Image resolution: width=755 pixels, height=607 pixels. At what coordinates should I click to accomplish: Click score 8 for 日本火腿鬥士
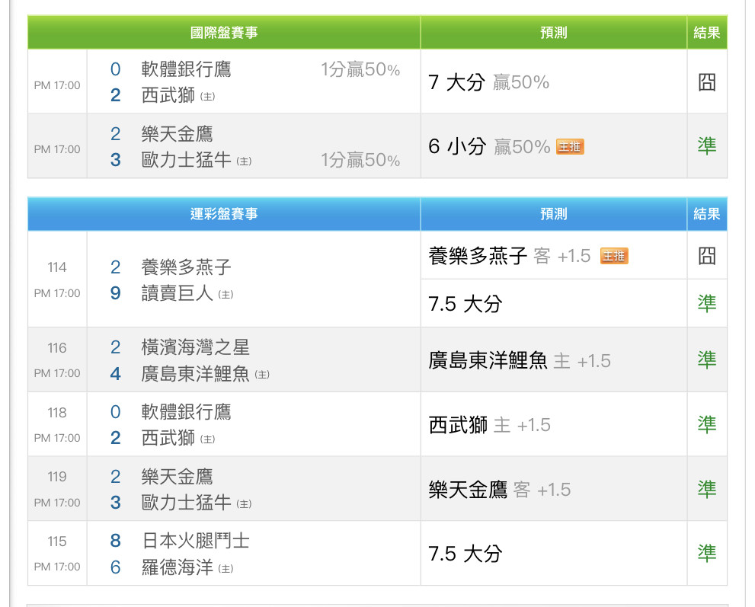[116, 541]
